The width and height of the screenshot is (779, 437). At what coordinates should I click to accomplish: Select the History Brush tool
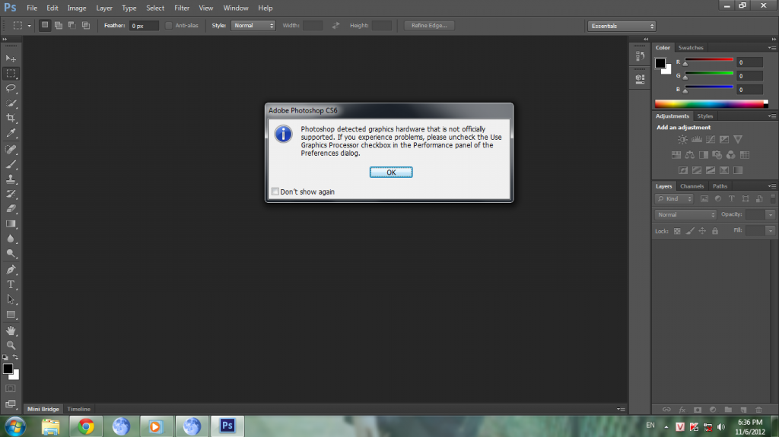[11, 194]
